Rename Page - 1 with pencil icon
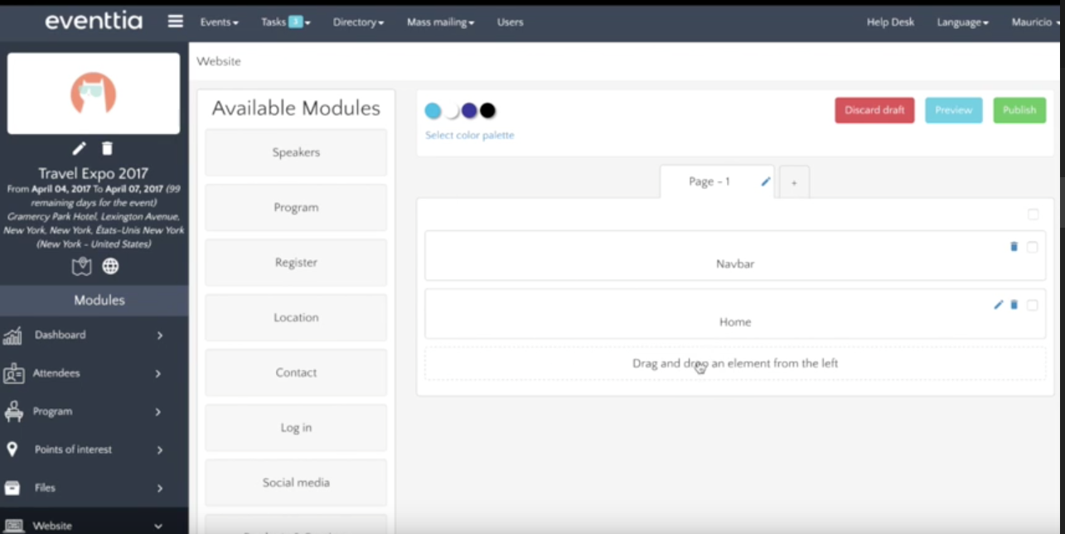The image size is (1065, 534). (x=766, y=181)
